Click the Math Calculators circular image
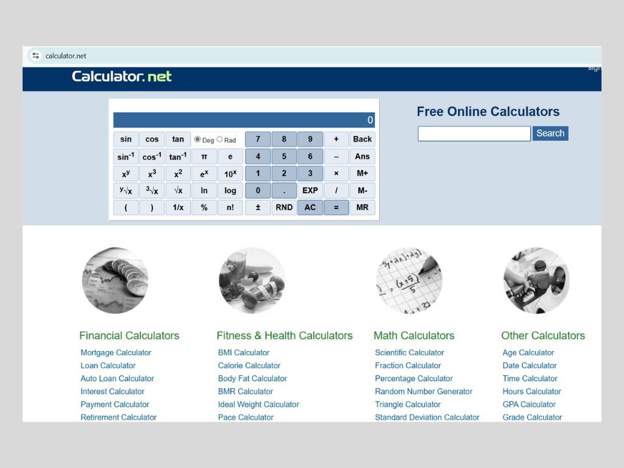Image resolution: width=624 pixels, height=468 pixels. 409,280
